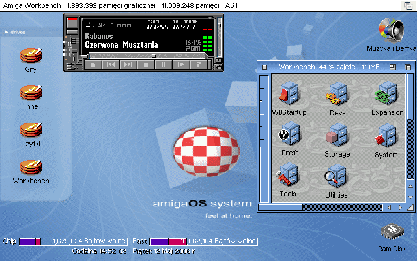The width and height of the screenshot is (417, 261).
Task: Skip to the next track
Action: point(128,65)
